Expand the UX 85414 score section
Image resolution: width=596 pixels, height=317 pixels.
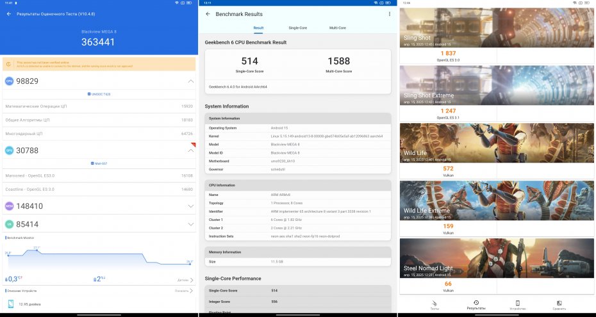190,224
